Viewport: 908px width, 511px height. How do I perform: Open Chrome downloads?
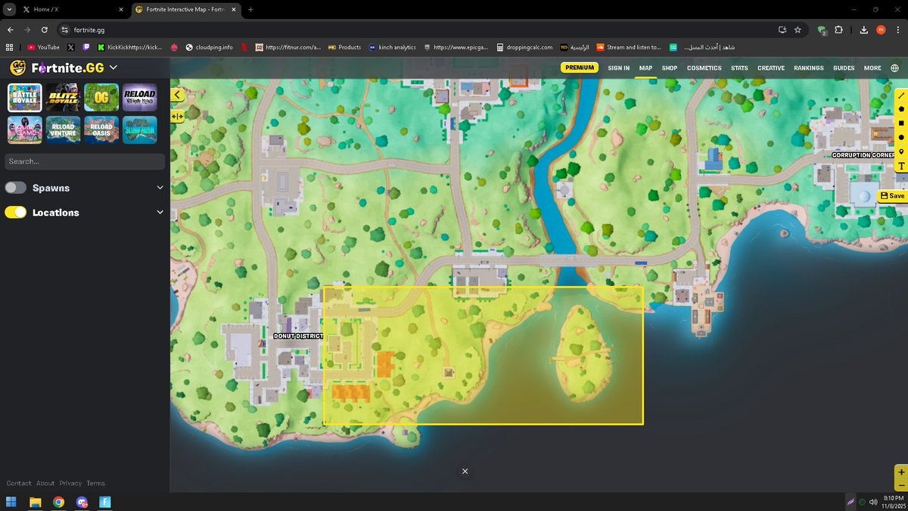[863, 30]
